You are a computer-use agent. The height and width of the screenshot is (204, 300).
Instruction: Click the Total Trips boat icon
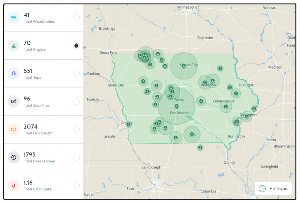(x=13, y=73)
